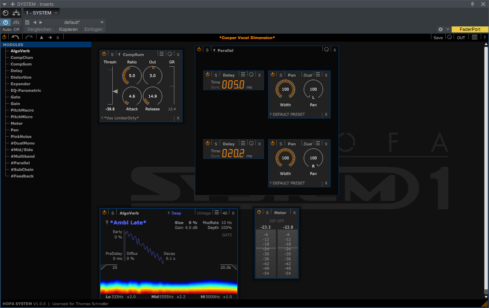Open AlgoVerb hamburger menu
489x308 pixels.
click(x=217, y=212)
